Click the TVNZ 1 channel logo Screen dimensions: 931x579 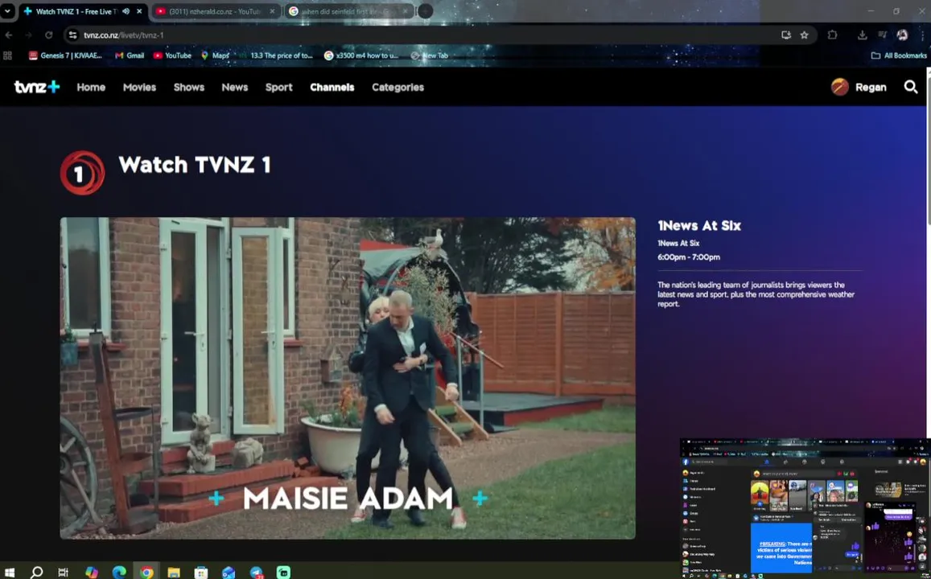click(82, 173)
